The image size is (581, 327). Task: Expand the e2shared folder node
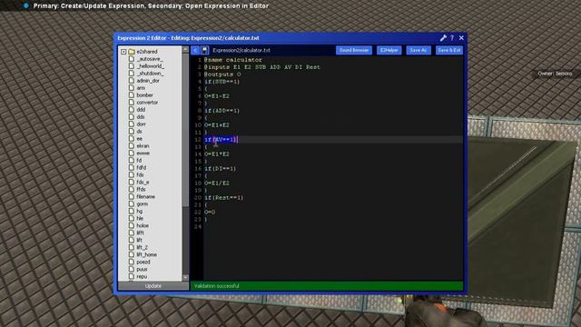(123, 52)
